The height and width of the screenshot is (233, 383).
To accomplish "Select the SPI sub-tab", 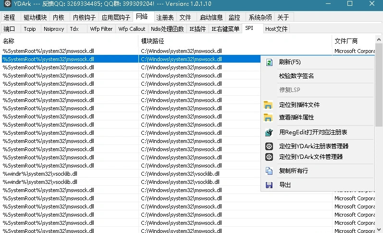I will pyautogui.click(x=253, y=28).
